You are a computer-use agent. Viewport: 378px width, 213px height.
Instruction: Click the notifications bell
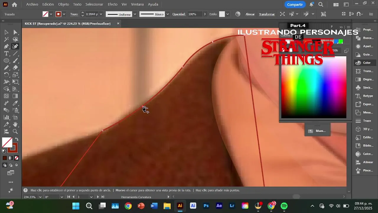[x=312, y=4]
